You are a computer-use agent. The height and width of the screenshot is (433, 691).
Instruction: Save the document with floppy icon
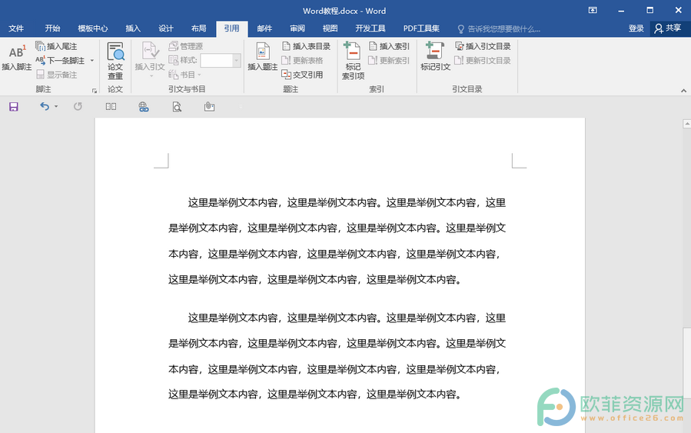pyautogui.click(x=14, y=107)
